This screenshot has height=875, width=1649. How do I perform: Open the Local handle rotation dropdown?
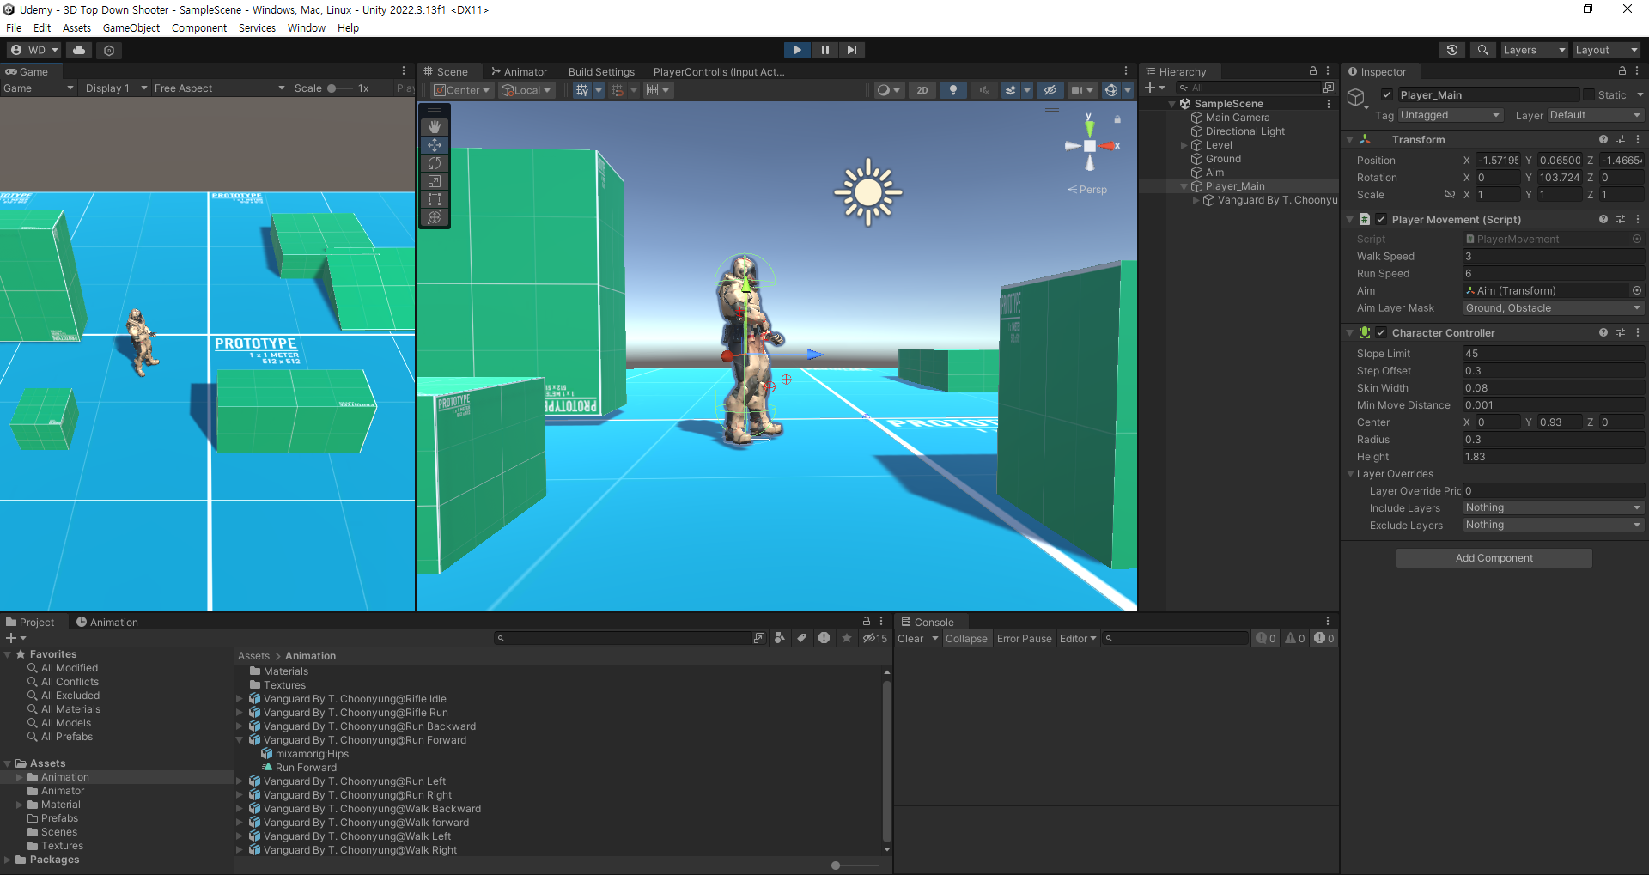point(526,90)
